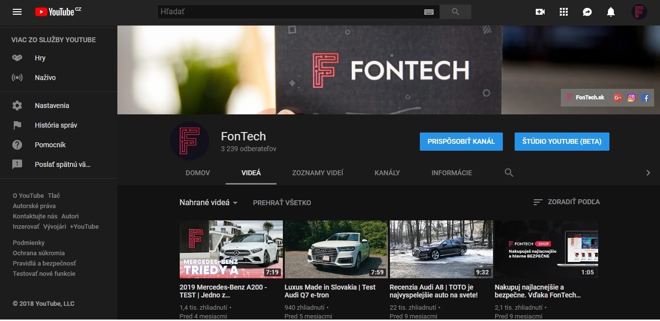
Task: Click the feedback exclamation icon
Action: point(17,164)
